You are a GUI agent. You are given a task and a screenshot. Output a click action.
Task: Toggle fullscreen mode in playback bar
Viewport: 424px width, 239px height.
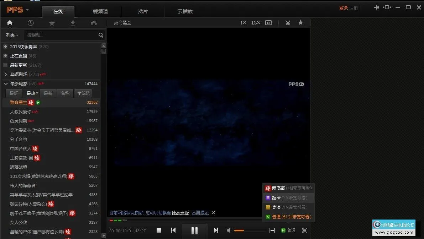coord(304,230)
